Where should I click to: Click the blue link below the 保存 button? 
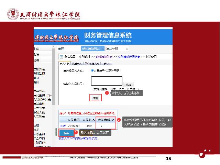click(x=78, y=139)
